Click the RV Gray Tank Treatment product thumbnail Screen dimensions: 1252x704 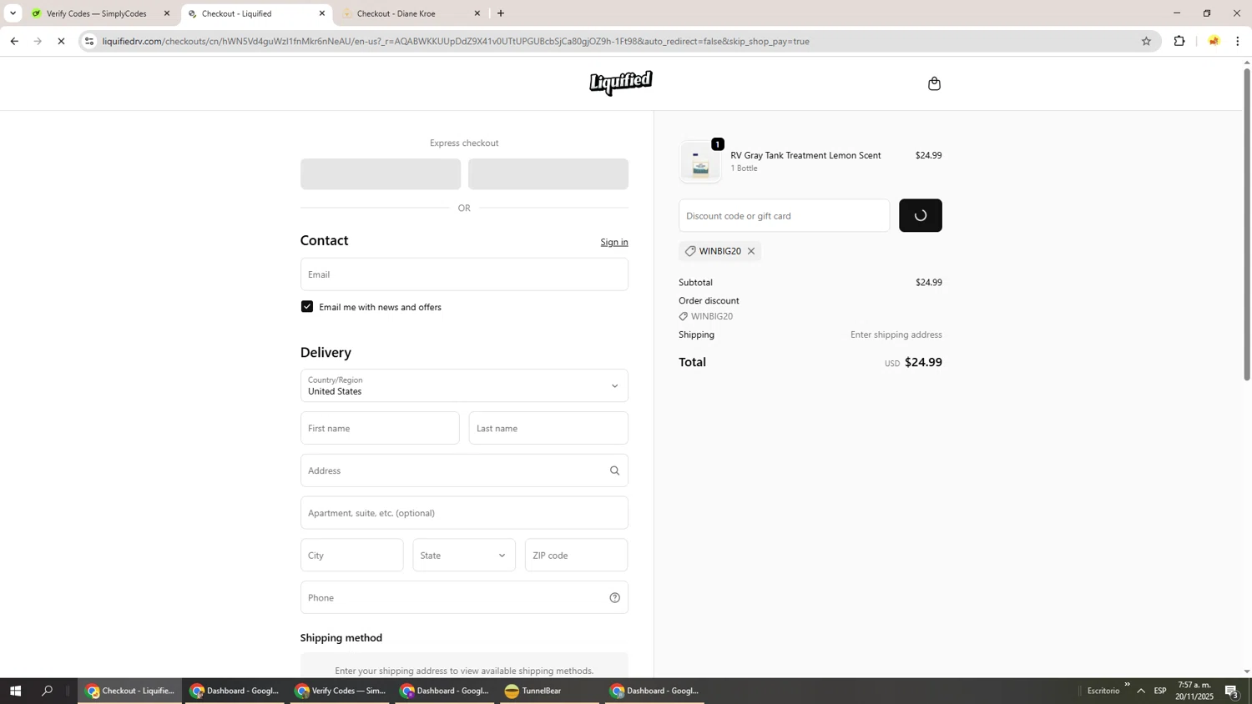tap(700, 162)
